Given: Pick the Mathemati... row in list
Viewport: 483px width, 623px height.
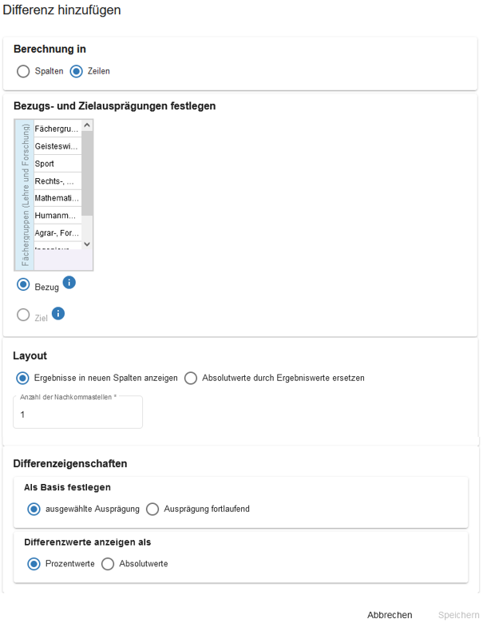Looking at the screenshot, I should click(x=57, y=198).
